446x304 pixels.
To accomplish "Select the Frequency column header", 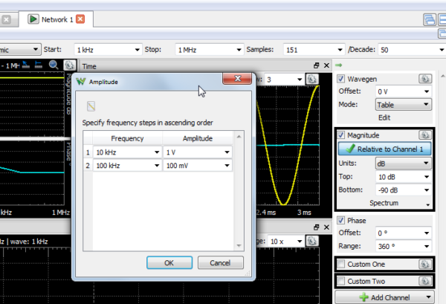I will [x=127, y=138].
